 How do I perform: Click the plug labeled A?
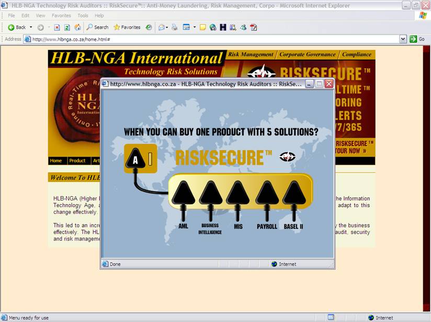pos(135,159)
